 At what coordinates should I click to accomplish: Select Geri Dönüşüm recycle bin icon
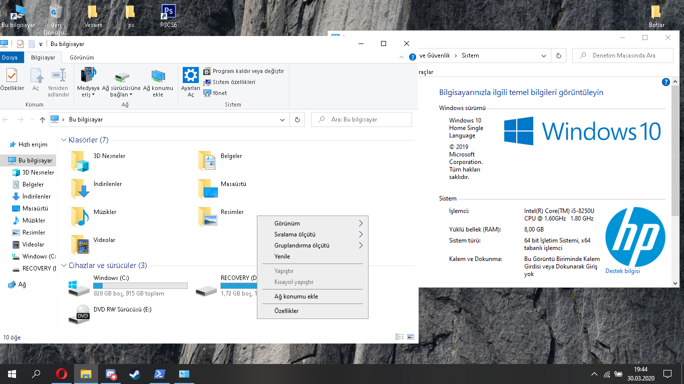56,20
